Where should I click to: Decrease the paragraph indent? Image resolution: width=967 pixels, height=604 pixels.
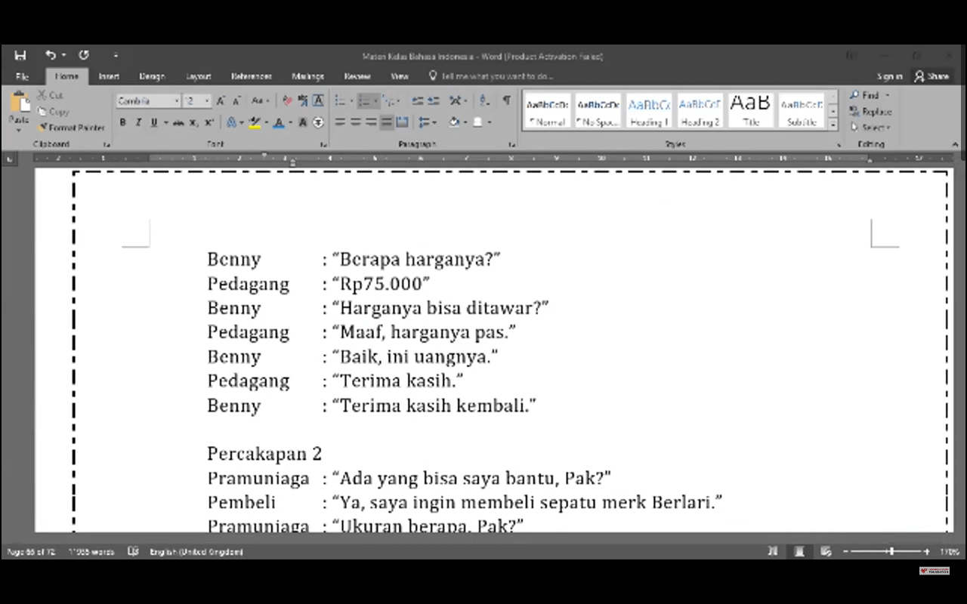(417, 100)
